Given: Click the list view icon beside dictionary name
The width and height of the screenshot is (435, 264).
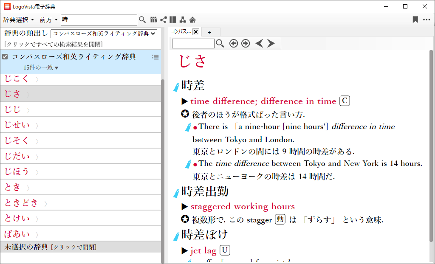Looking at the screenshot, I should pyautogui.click(x=155, y=57).
